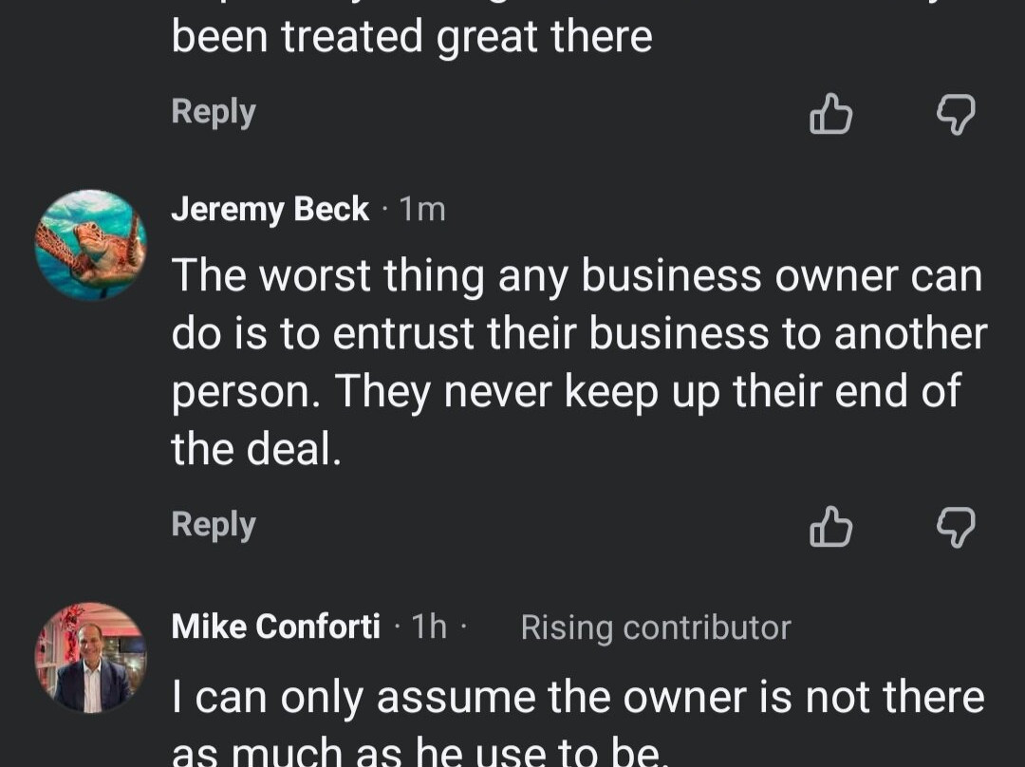Select the 'been treated great there' comment text
The image size is (1025, 767).
click(412, 37)
